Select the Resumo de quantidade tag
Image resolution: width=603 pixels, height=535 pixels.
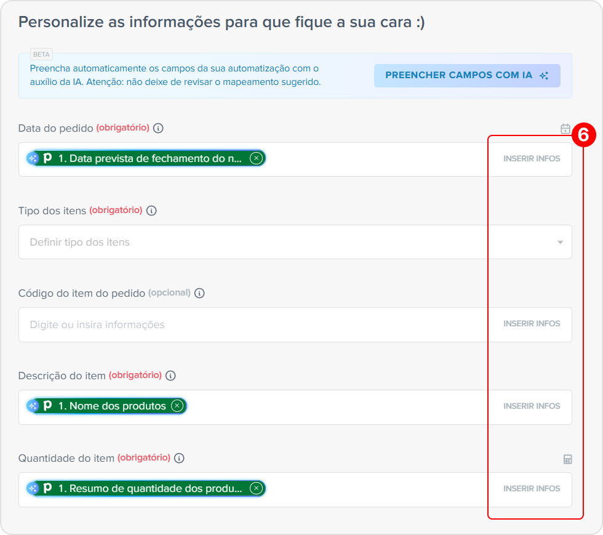click(146, 488)
